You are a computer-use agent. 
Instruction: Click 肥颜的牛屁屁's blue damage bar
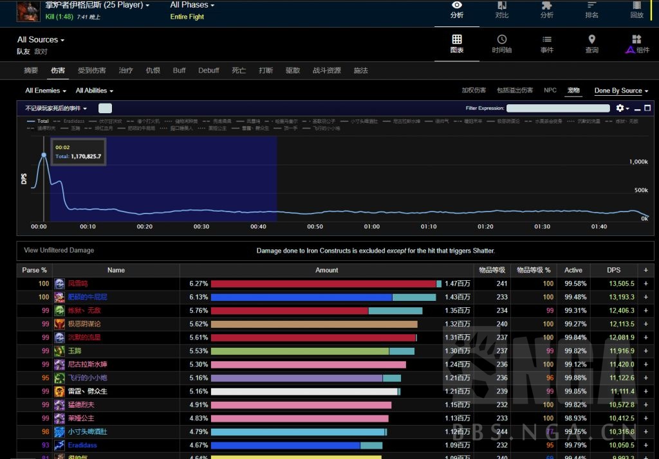301,297
